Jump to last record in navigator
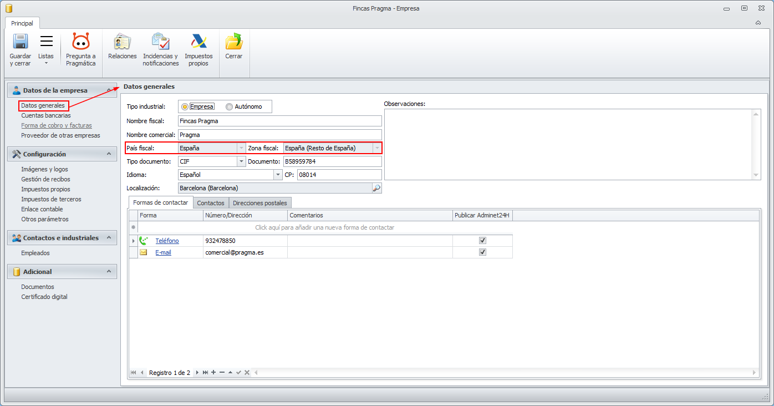Viewport: 774px width, 406px height. (x=205, y=373)
